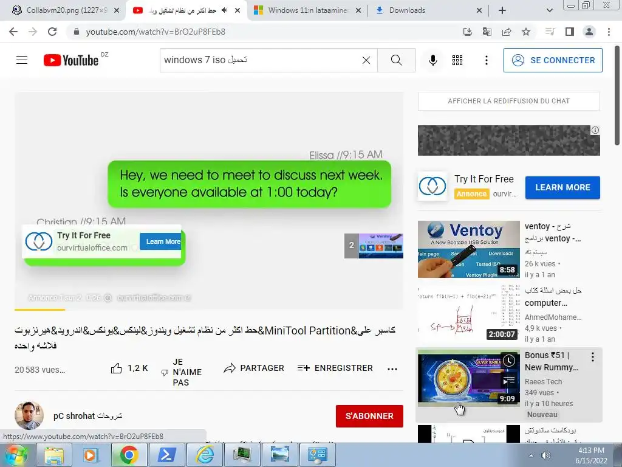Click the ad progress bar on video
Screen dimensions: 622x467
[209, 309]
